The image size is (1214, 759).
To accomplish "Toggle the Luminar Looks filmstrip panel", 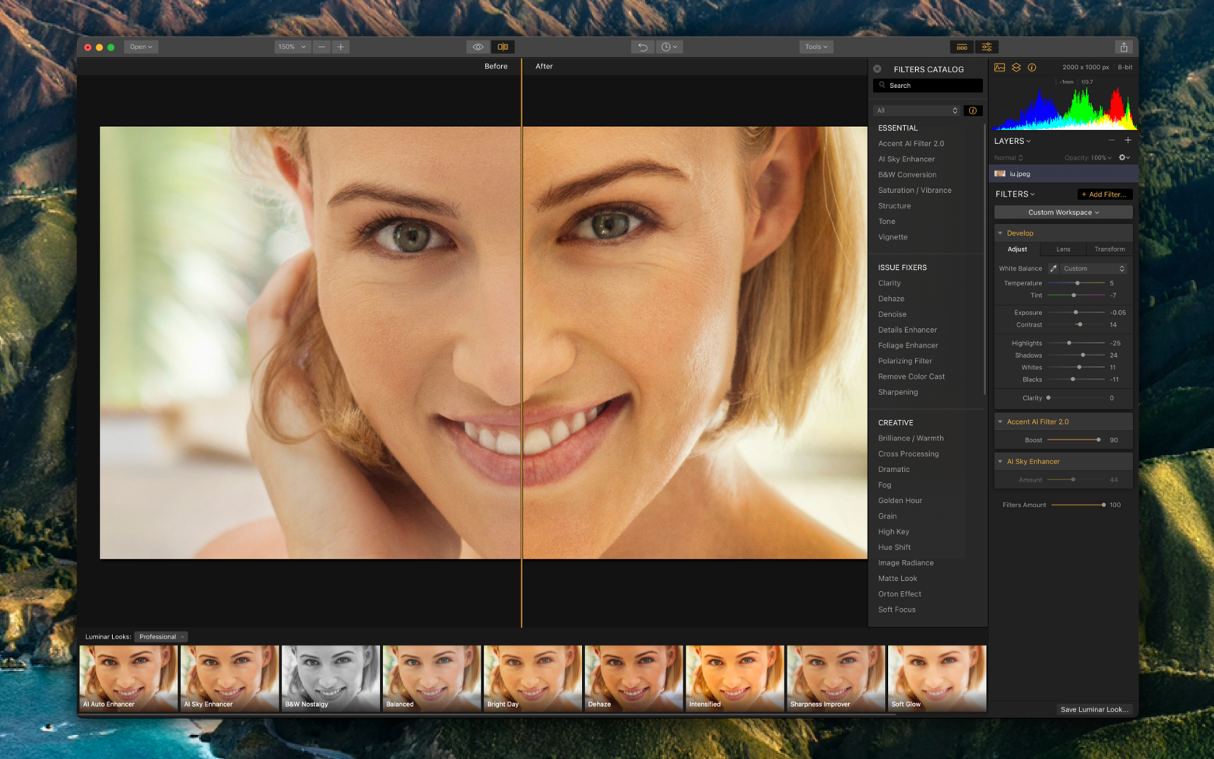I will click(x=962, y=47).
